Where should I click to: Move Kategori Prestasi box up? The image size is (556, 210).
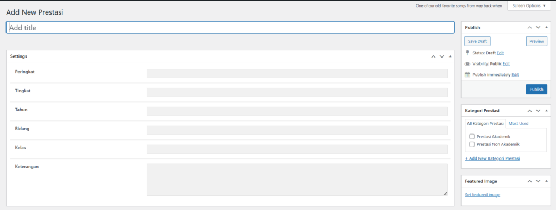[x=530, y=111]
